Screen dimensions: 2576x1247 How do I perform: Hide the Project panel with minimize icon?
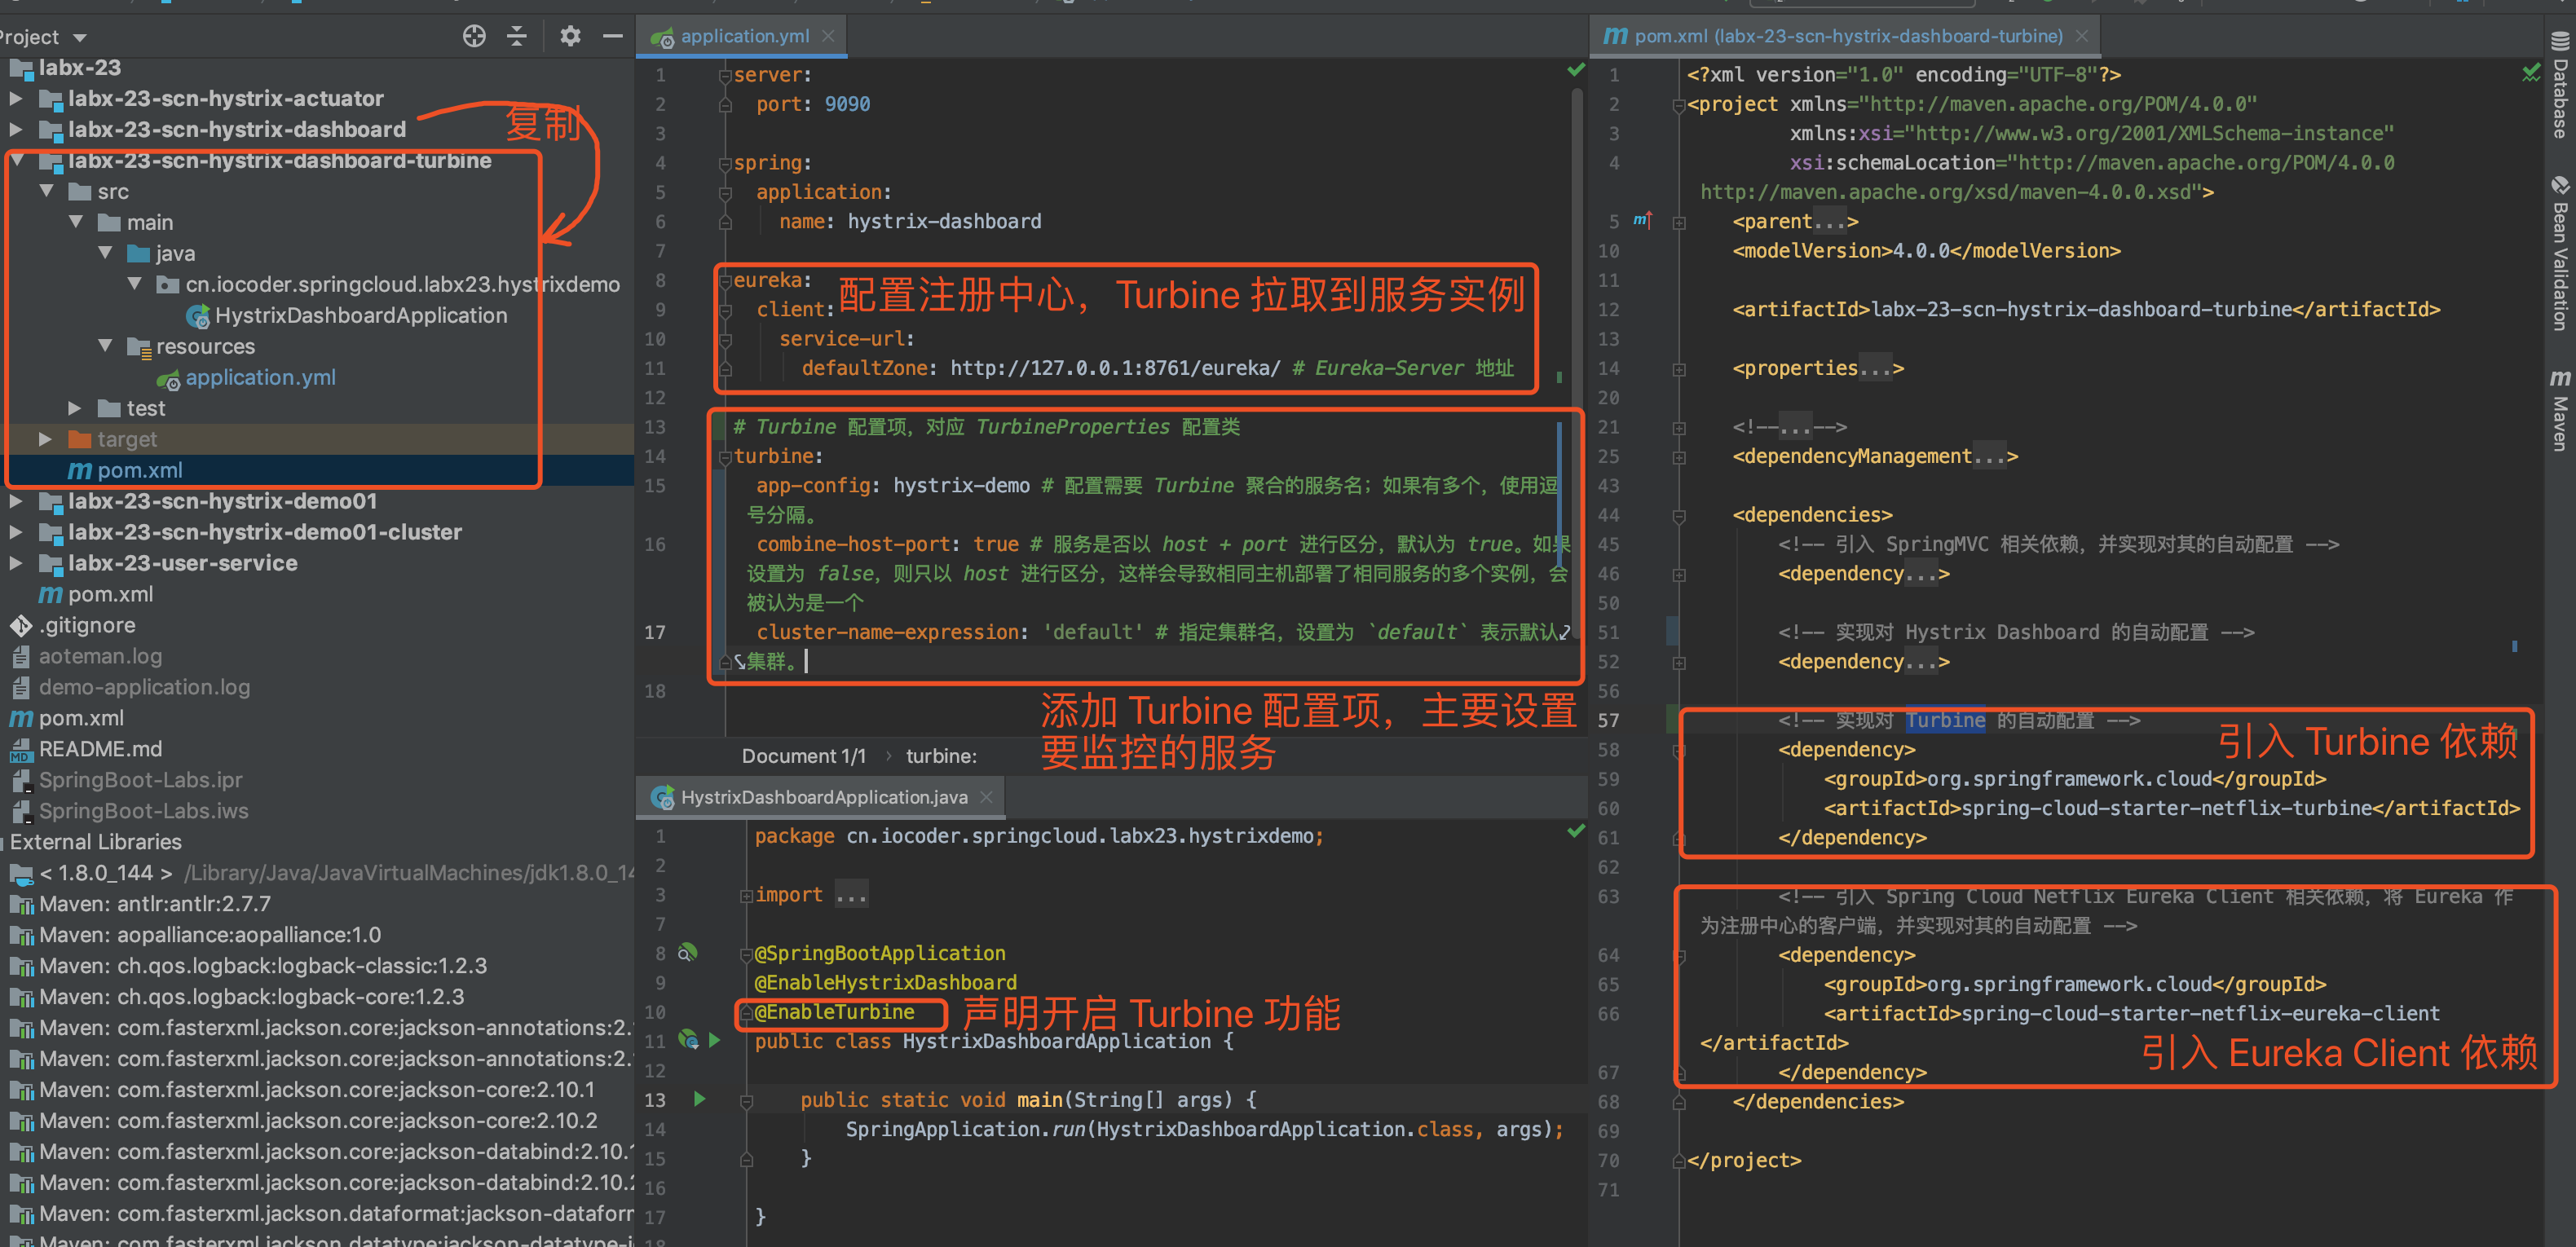(x=612, y=37)
